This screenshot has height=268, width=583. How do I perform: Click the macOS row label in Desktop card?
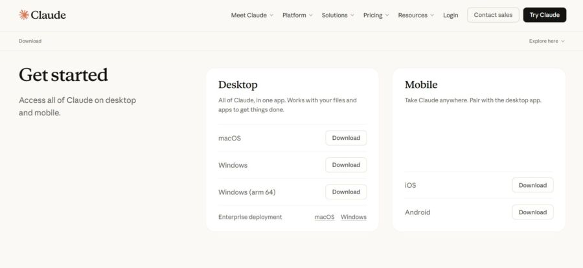pyautogui.click(x=229, y=139)
